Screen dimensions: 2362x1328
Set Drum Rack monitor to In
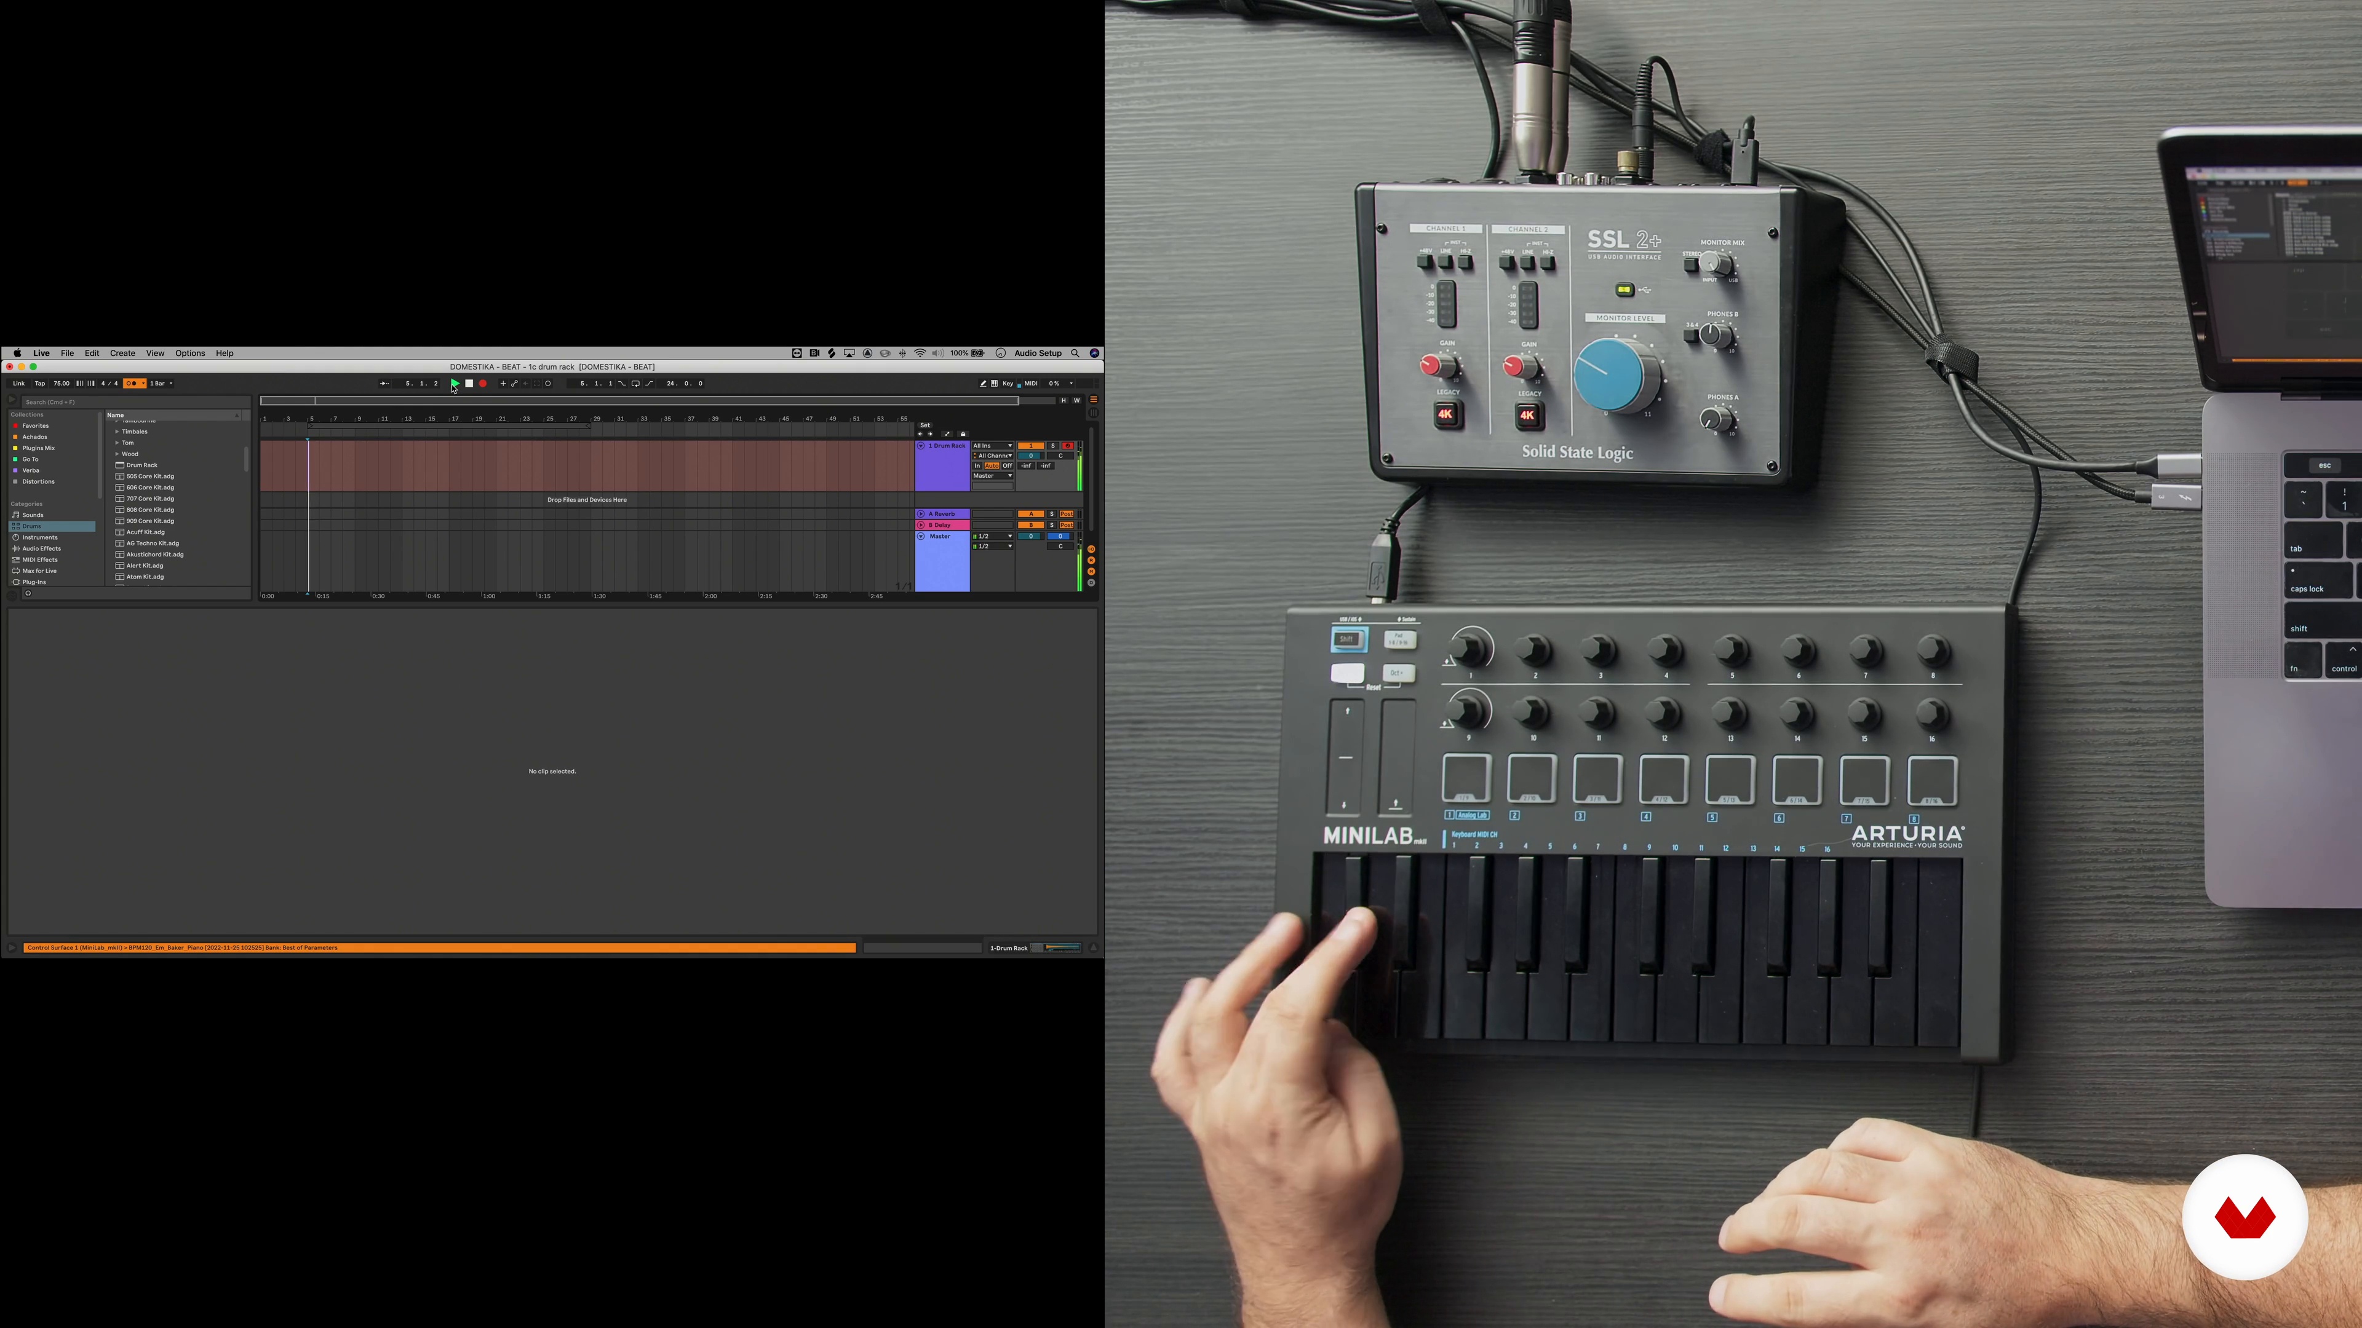click(x=977, y=465)
